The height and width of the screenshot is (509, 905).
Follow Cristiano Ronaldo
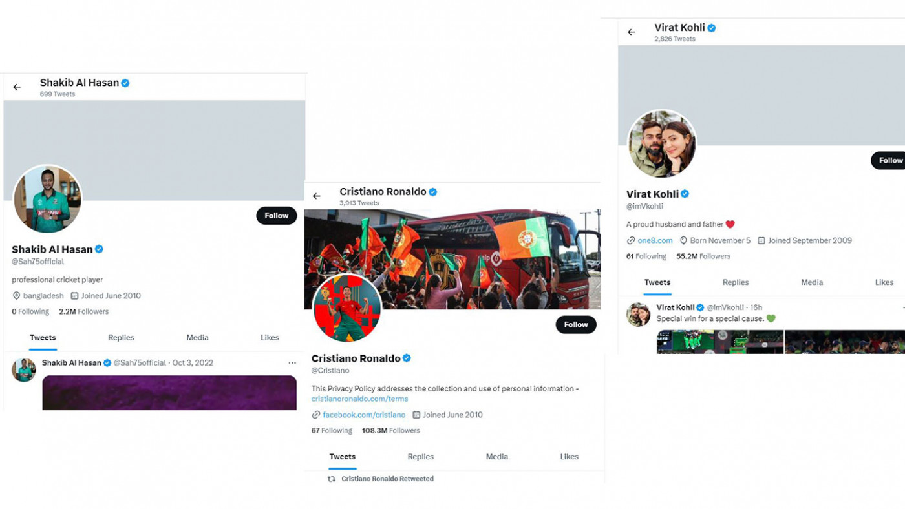point(576,325)
